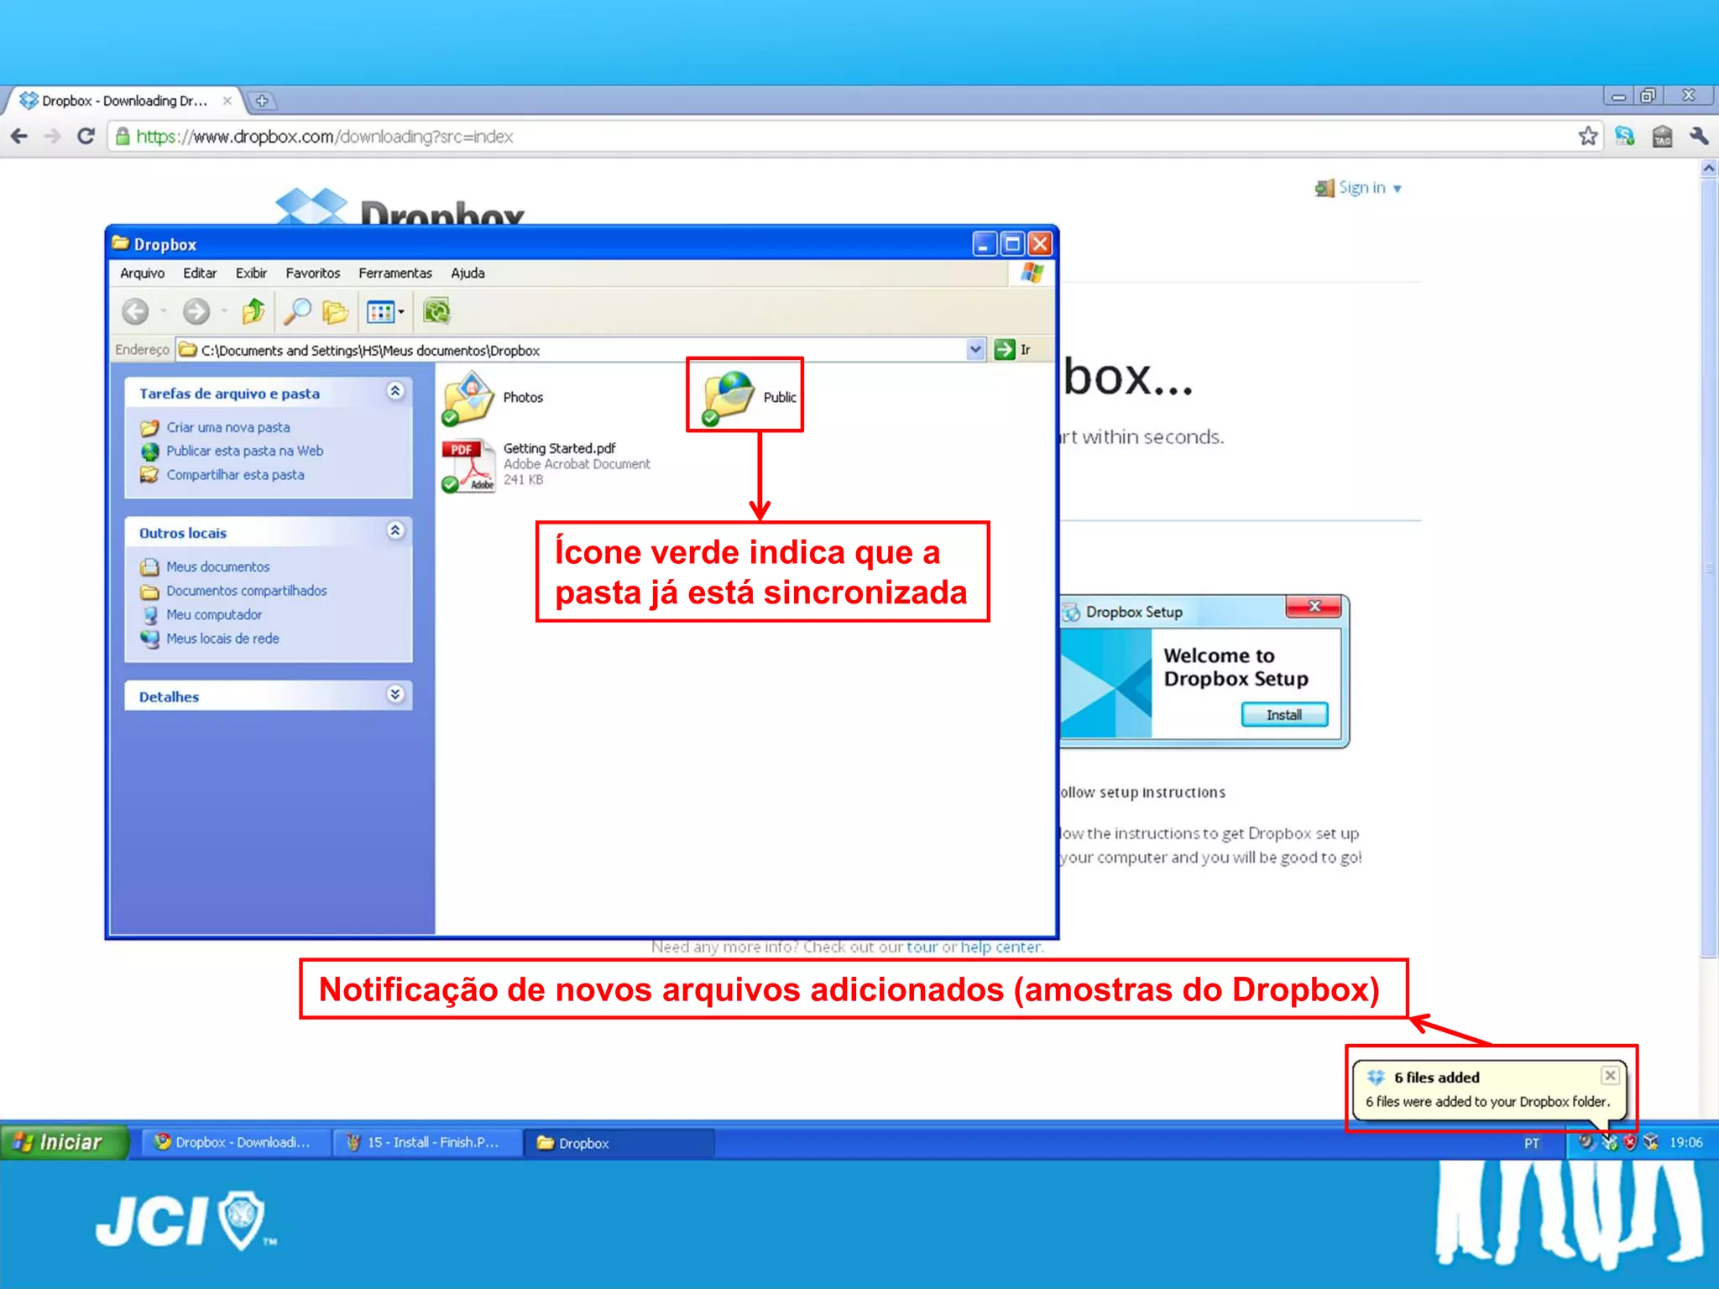Open the Public folder
1719x1289 pixels.
[747, 397]
